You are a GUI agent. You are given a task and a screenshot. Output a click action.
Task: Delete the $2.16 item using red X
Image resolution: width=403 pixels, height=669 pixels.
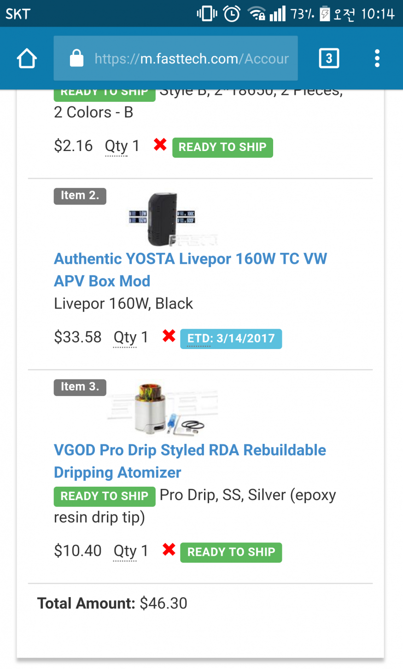pyautogui.click(x=160, y=145)
